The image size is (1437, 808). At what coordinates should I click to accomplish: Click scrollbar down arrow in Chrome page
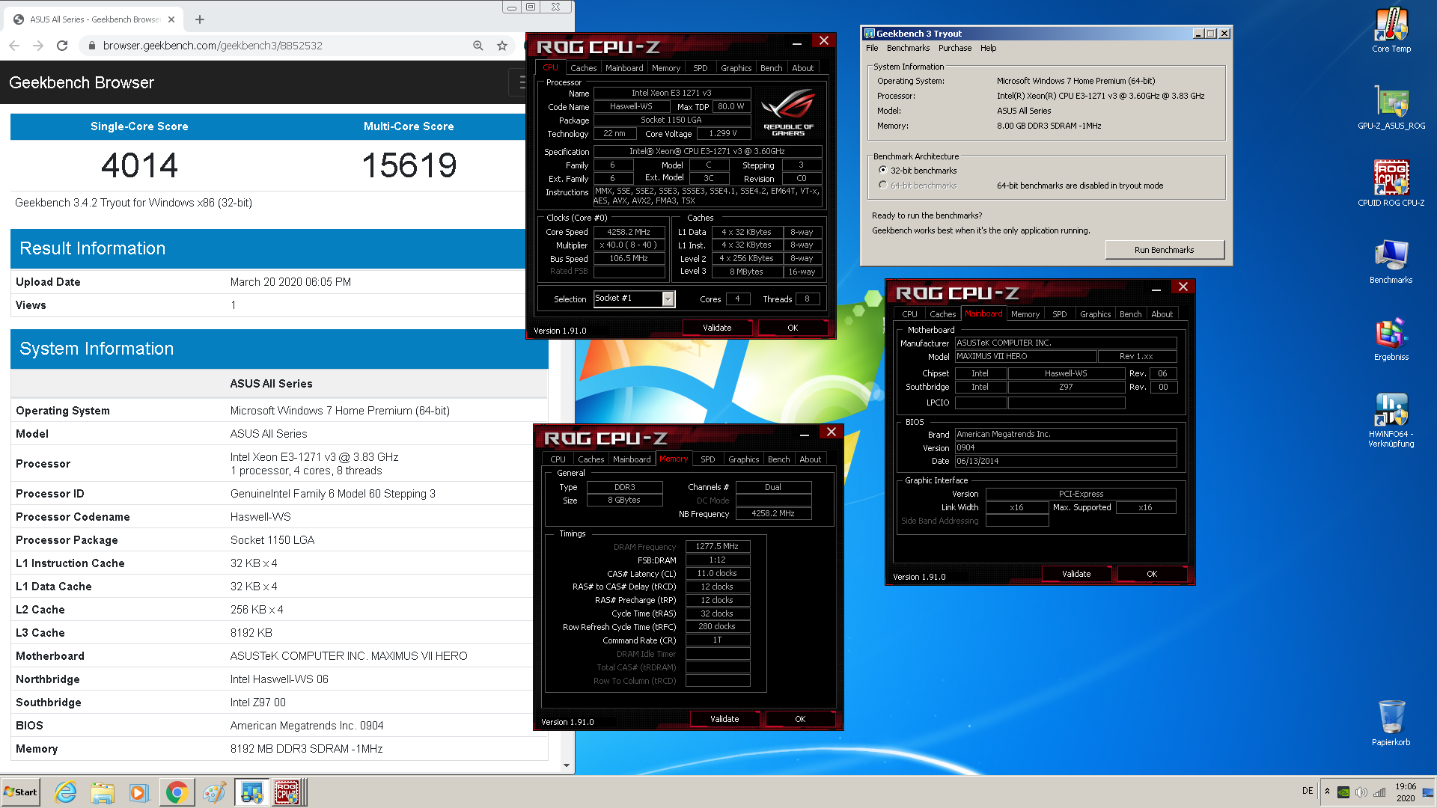pyautogui.click(x=567, y=765)
